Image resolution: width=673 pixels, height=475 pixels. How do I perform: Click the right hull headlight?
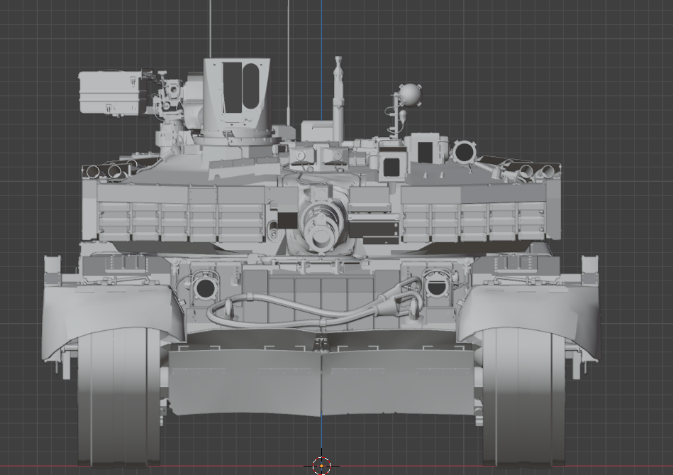pyautogui.click(x=435, y=287)
